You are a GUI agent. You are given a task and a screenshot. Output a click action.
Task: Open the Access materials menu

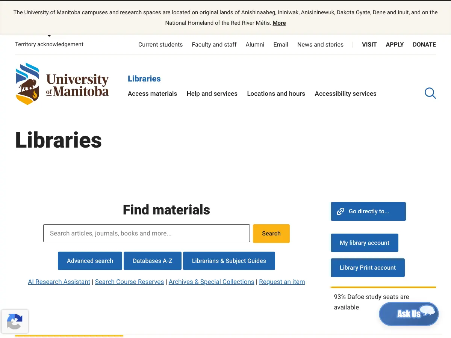[x=152, y=94]
